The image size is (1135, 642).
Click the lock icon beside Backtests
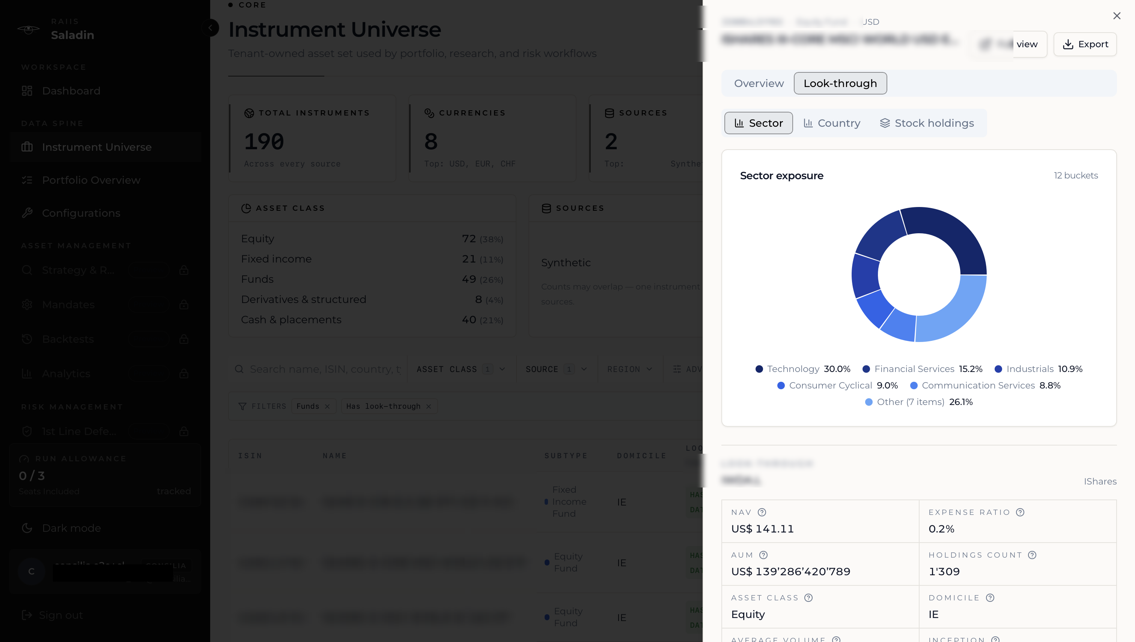pyautogui.click(x=184, y=339)
